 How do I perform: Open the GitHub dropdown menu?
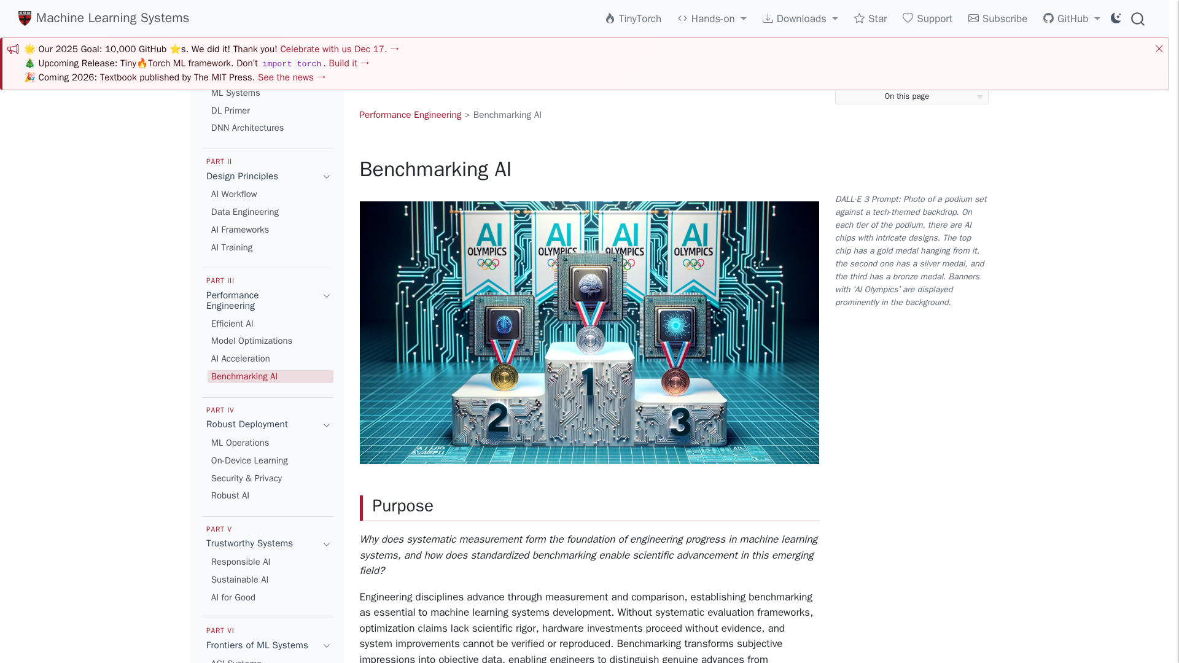point(1072,19)
